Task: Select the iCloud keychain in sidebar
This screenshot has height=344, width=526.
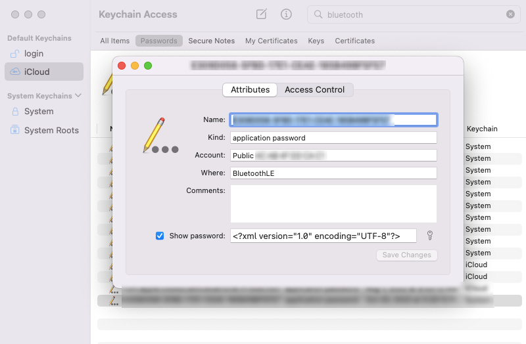Action: (44, 72)
